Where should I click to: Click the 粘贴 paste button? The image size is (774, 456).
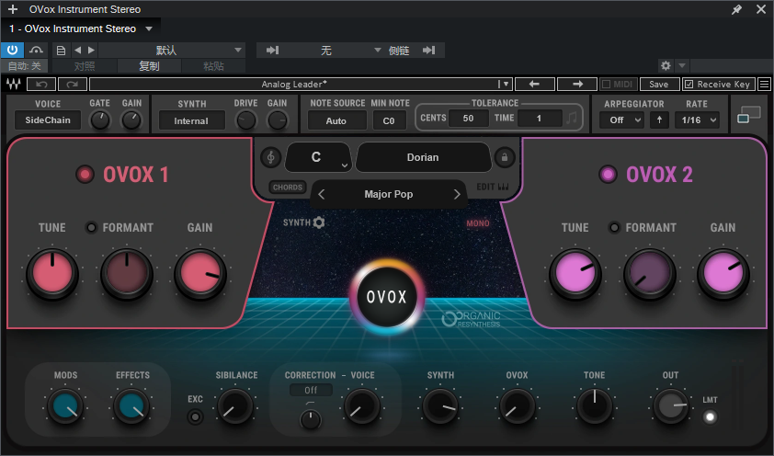[213, 65]
